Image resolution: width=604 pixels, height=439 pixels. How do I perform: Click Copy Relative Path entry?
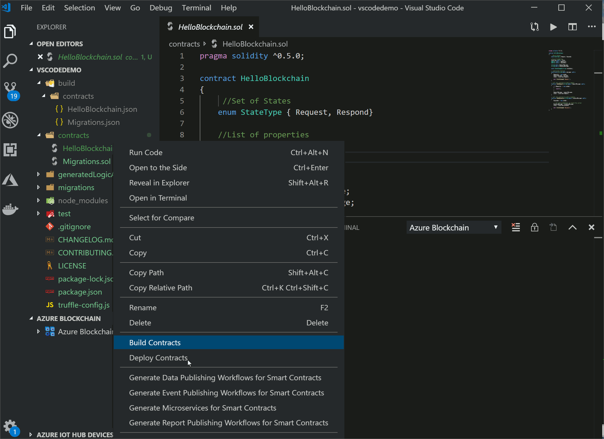click(161, 288)
